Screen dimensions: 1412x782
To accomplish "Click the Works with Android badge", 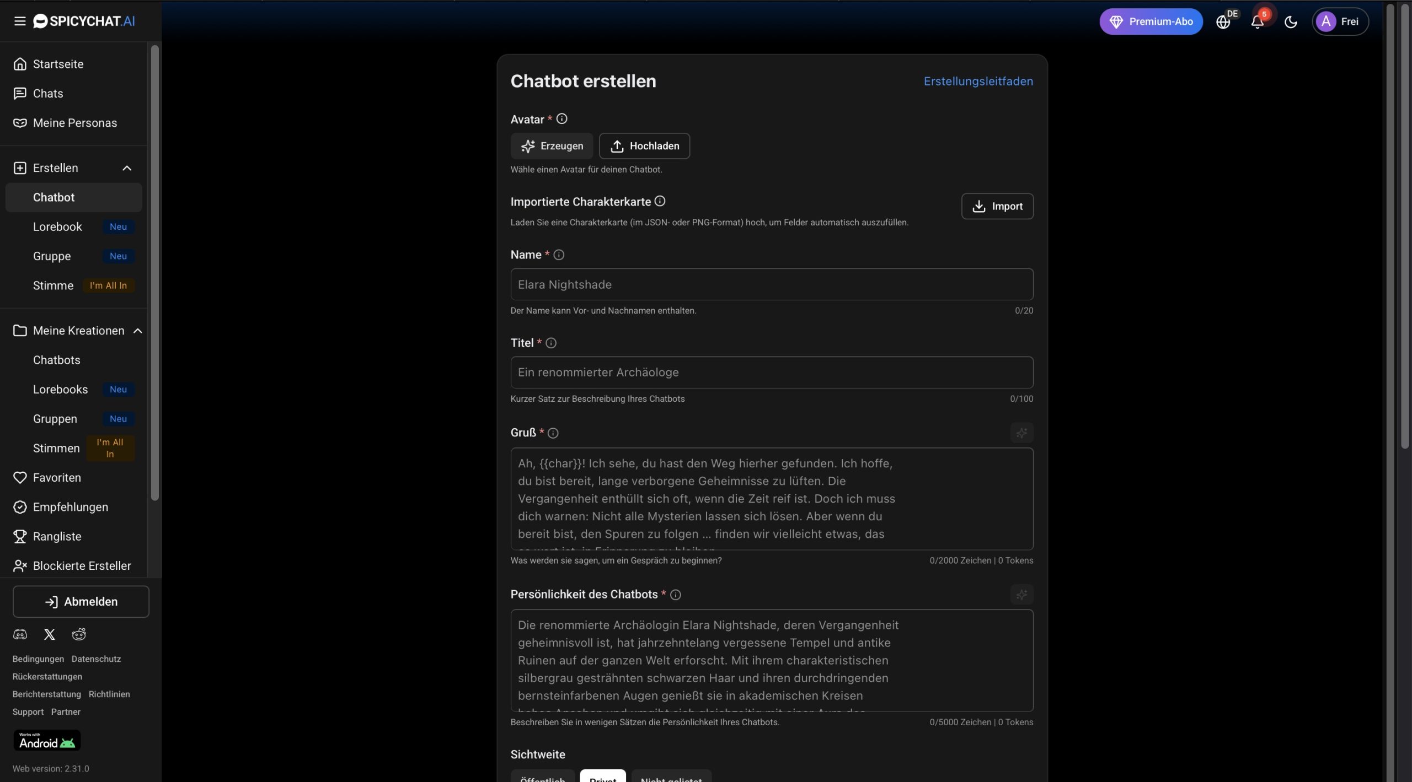I will (x=47, y=740).
